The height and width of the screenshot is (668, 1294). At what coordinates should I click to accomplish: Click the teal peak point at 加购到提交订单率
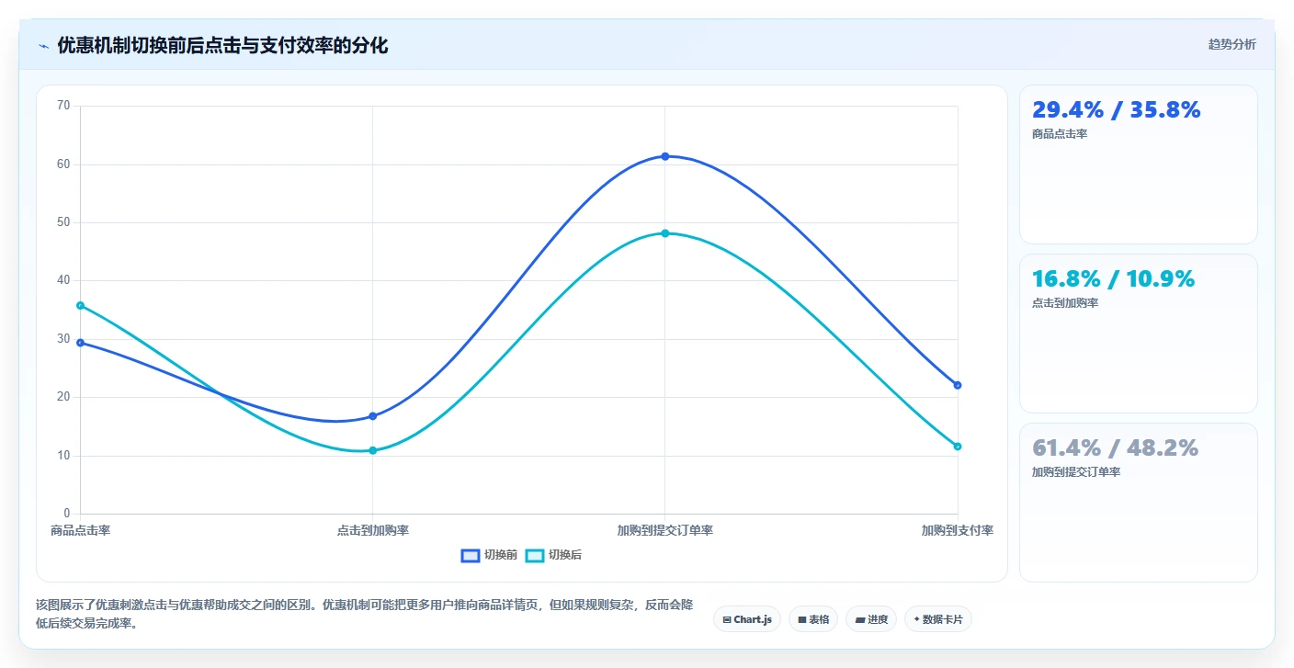click(665, 233)
